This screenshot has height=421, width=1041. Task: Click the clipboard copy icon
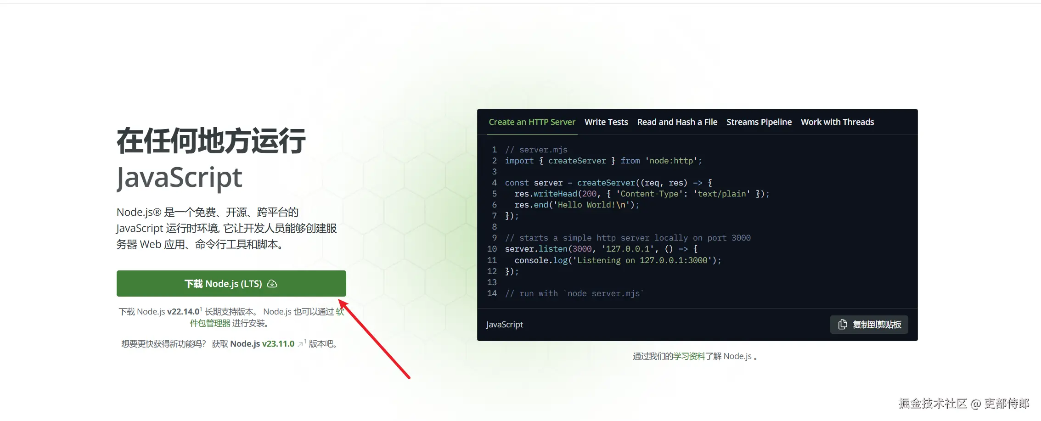pos(843,325)
